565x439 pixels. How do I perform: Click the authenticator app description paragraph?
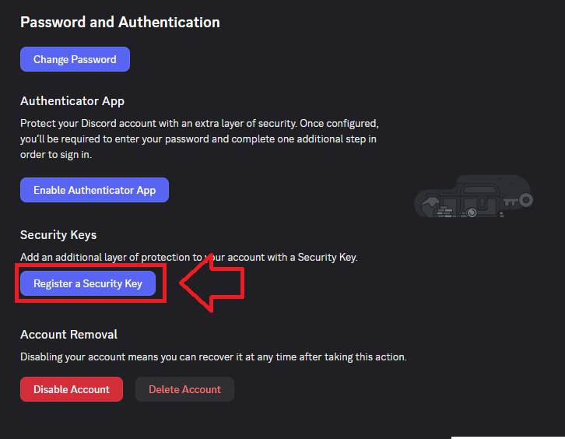198,139
